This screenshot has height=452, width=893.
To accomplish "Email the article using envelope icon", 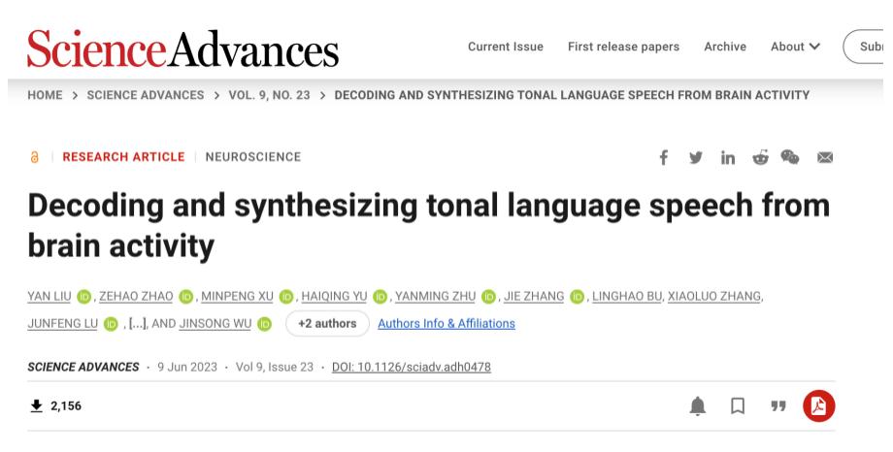I will coord(825,158).
